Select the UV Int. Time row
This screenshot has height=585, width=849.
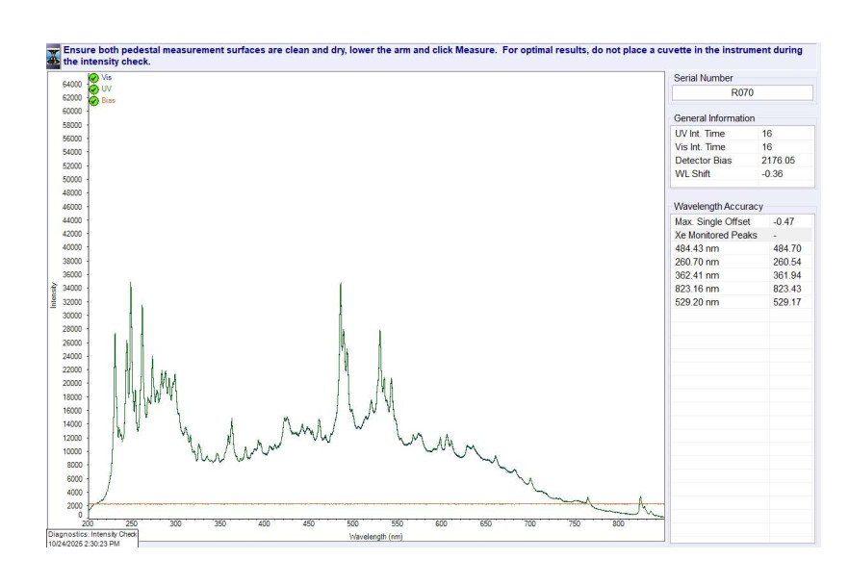pyautogui.click(x=742, y=134)
